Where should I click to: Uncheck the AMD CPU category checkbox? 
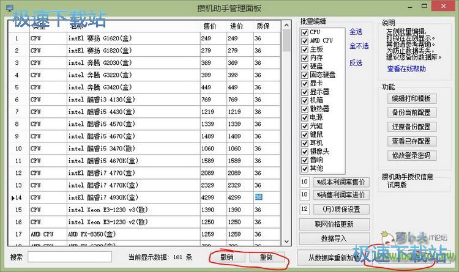[305, 41]
